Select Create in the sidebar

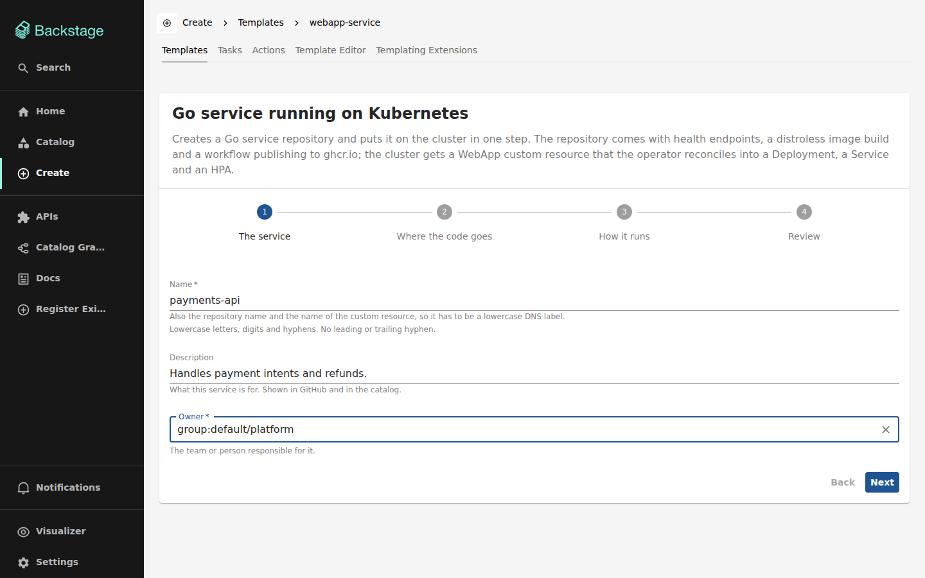[x=72, y=173]
